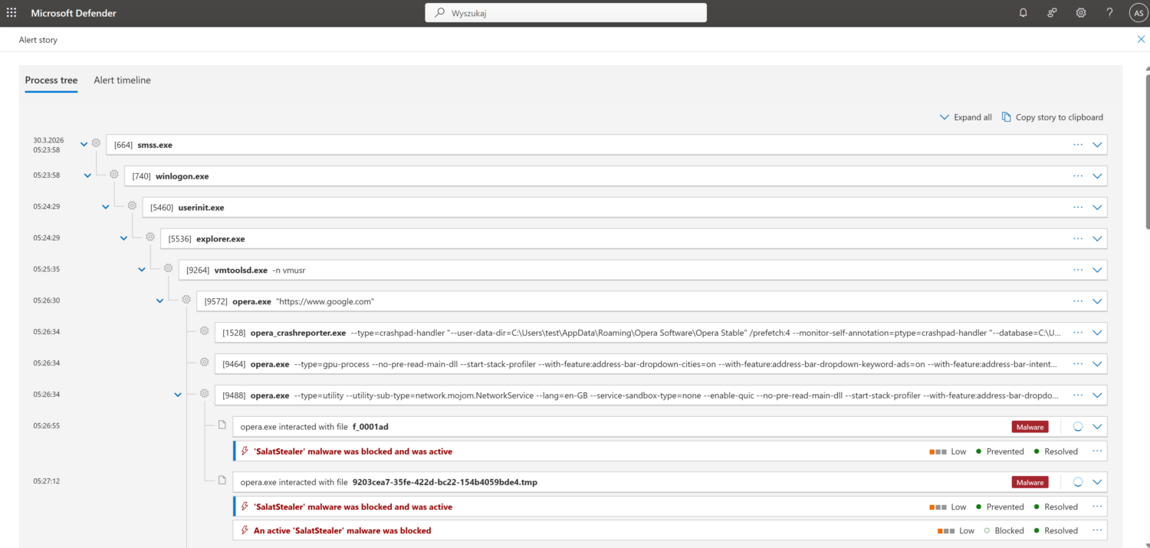The image size is (1150, 548).
Task: Open the notifications bell icon
Action: (1023, 12)
